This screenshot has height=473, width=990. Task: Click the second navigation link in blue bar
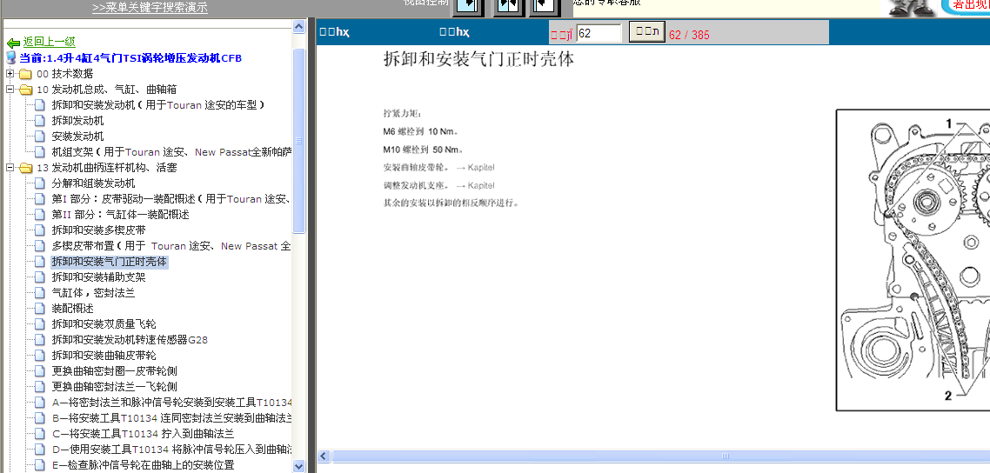[x=455, y=32]
